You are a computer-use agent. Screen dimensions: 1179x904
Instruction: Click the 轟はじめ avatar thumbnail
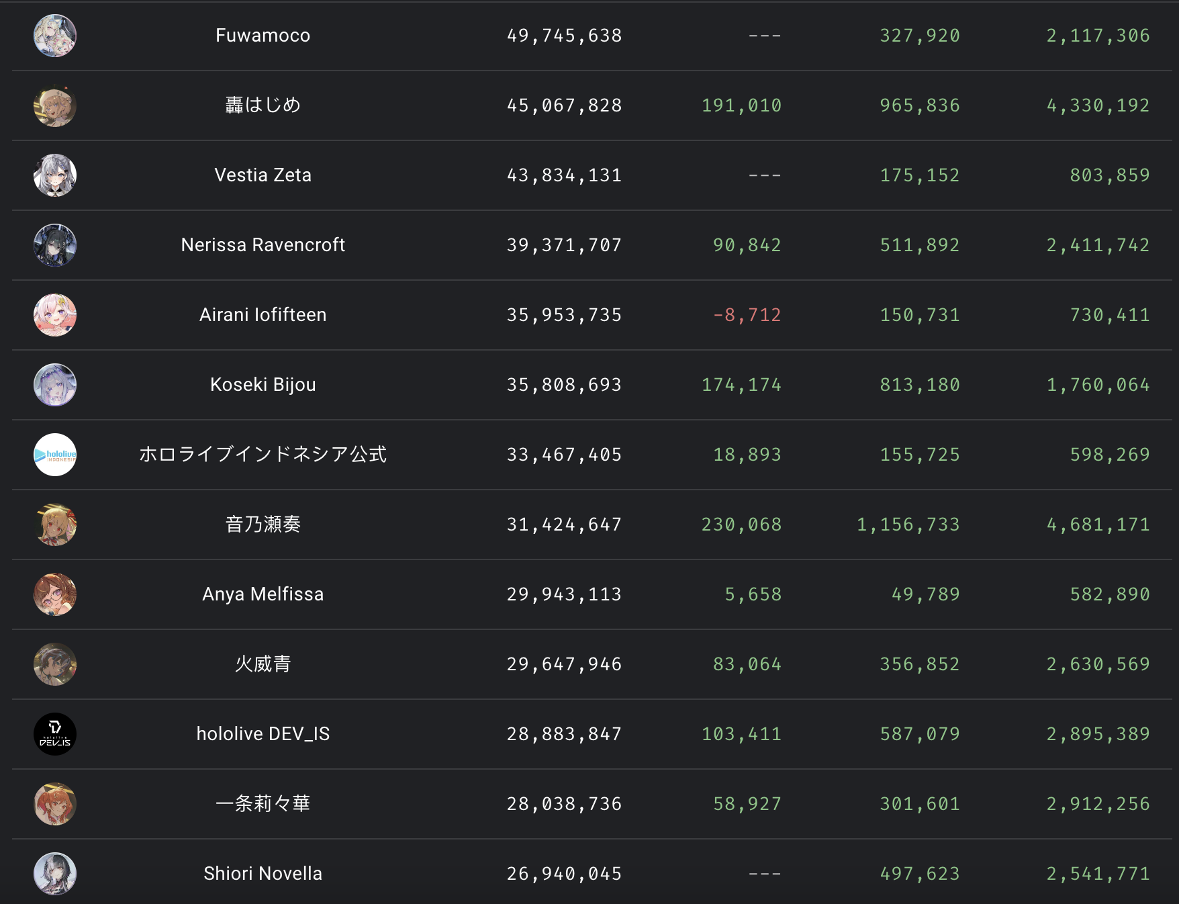[55, 105]
